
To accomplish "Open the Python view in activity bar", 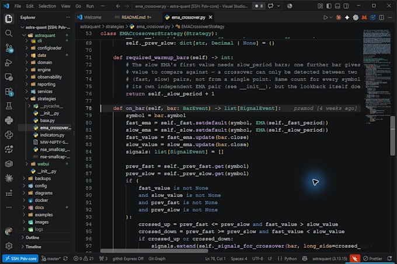I will click(9, 121).
